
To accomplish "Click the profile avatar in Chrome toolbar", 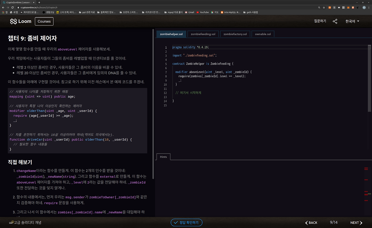I will [x=364, y=8].
